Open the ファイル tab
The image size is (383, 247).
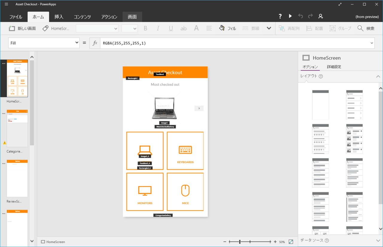16,17
